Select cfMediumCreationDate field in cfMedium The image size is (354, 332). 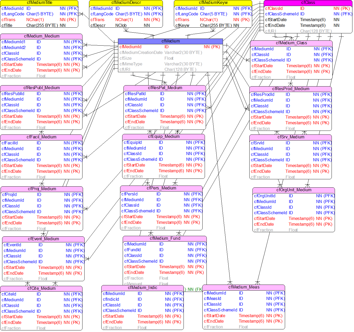pyautogui.click(x=141, y=53)
